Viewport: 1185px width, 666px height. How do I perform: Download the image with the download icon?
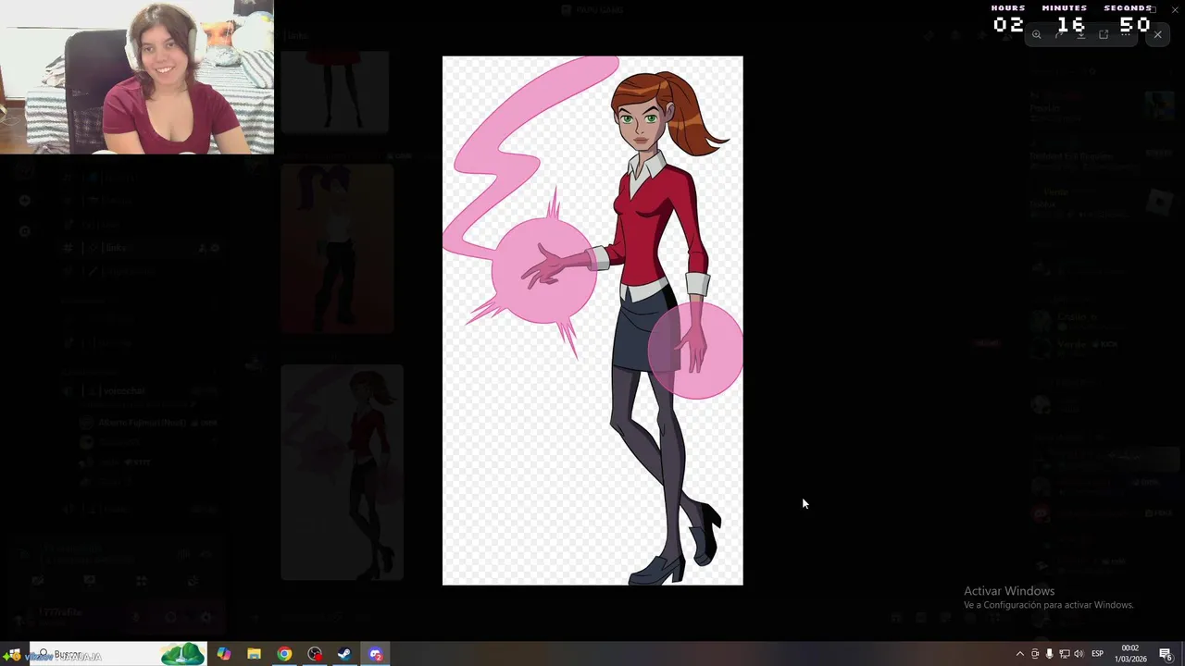point(1081,34)
